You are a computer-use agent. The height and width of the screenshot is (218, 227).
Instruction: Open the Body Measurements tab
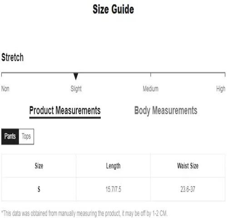point(166,110)
